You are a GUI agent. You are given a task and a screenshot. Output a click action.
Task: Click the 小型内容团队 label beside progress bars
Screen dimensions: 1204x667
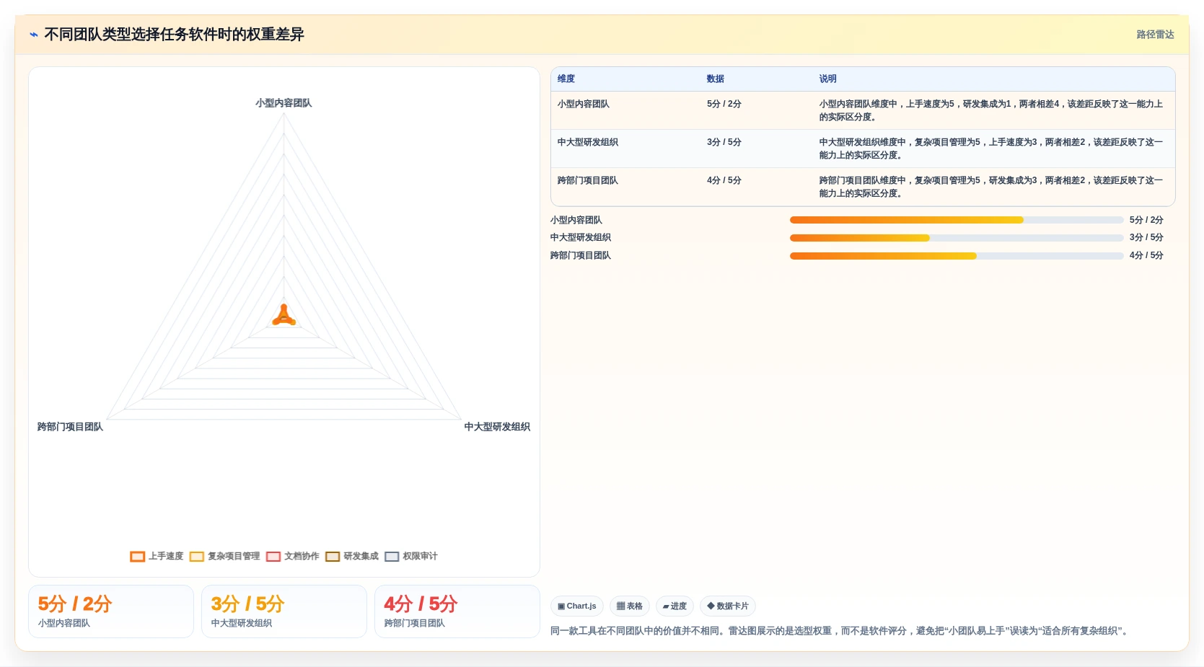click(x=576, y=220)
